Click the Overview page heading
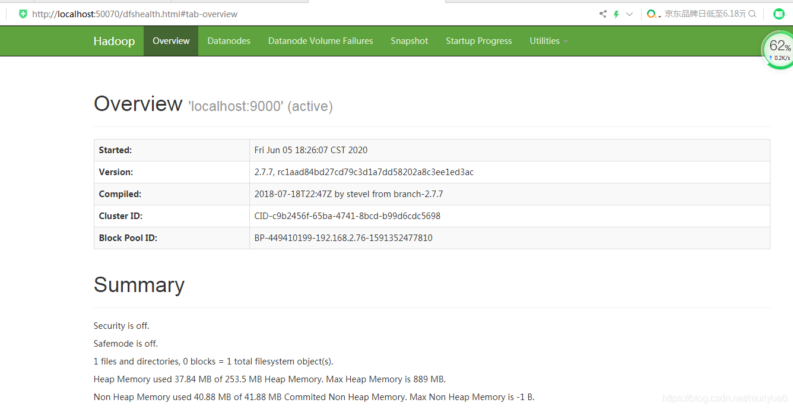The width and height of the screenshot is (793, 409). tap(138, 104)
